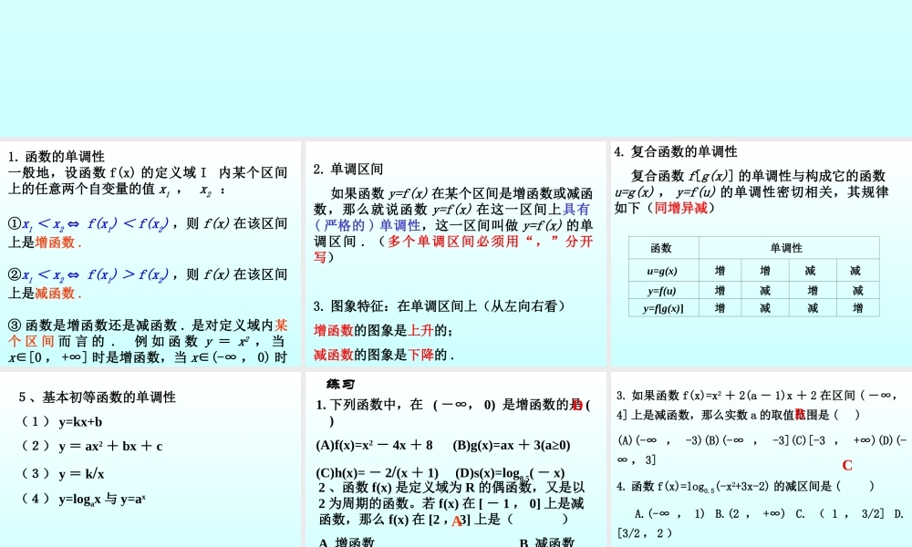Click item (4) y=logₐx 与 y=aˣ
Screen dimensions: 912x547
coord(83,499)
